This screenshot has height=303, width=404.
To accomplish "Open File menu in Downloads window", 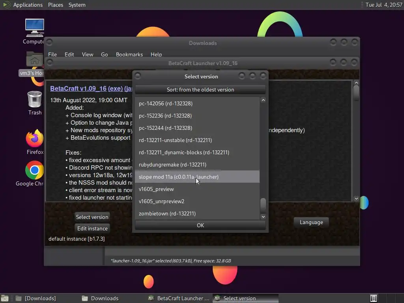I will click(x=52, y=54).
